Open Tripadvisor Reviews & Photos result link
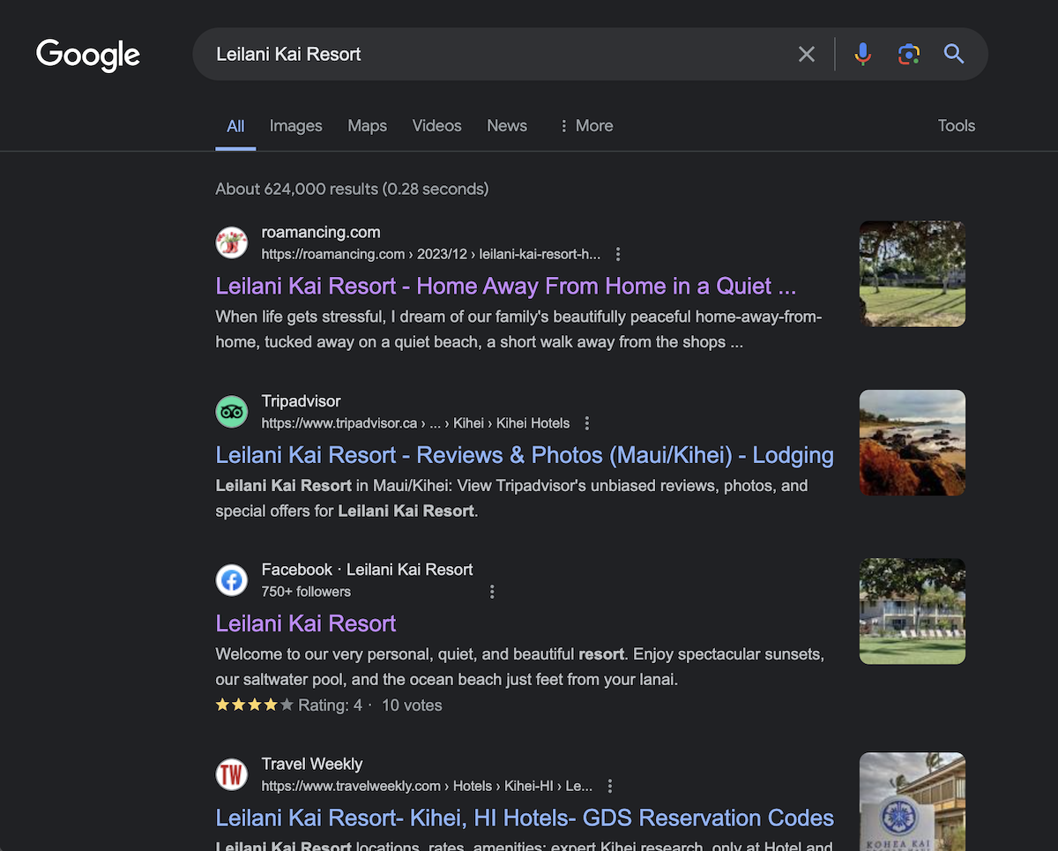The width and height of the screenshot is (1058, 851). [525, 455]
